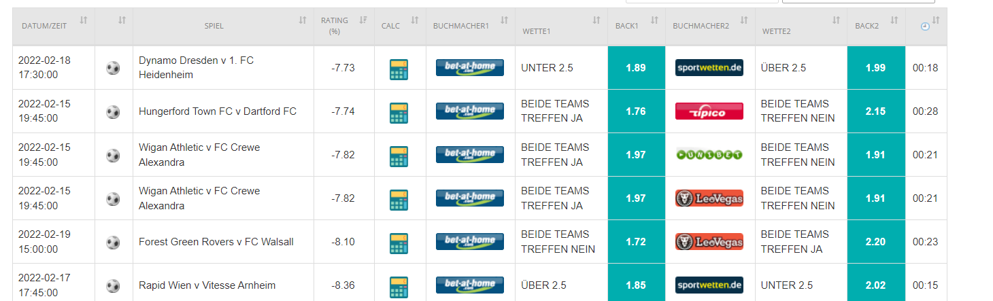Screen dimensions: 993x301
Task: Select Forest Green Rovers v FC Walsall match
Action: [216, 242]
